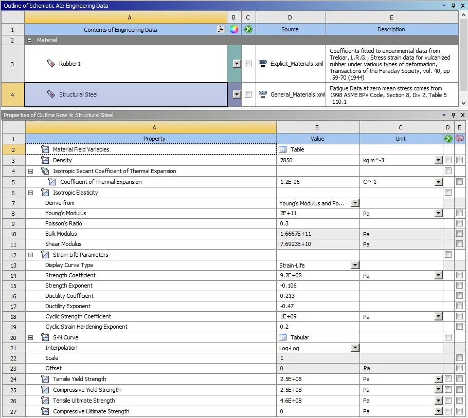Enable the Density suppression checkbox in column D
Image resolution: width=468 pixels, height=418 pixels.
tap(448, 160)
